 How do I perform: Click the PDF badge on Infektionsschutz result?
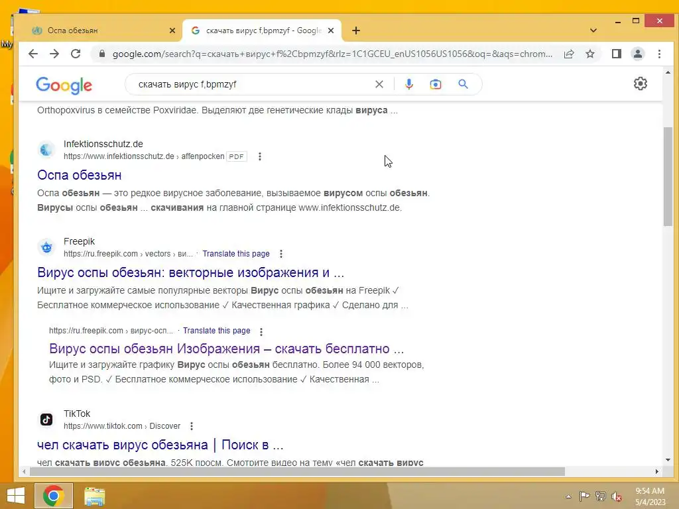point(237,156)
